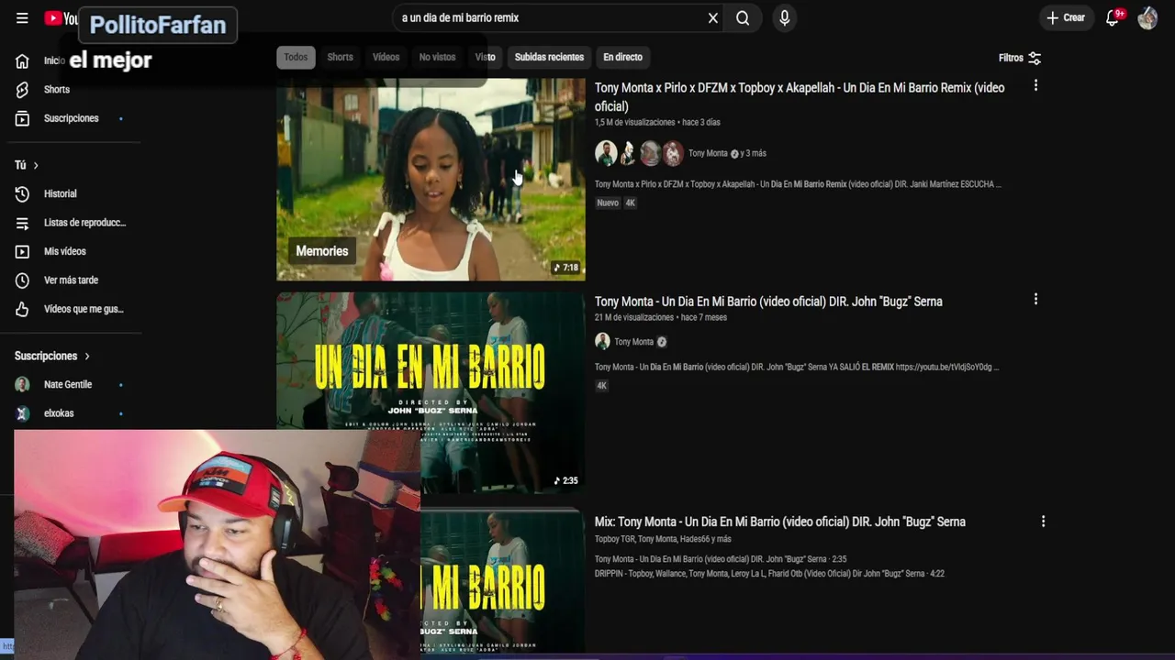
Task: Open the second video description snippet
Action: [796, 367]
